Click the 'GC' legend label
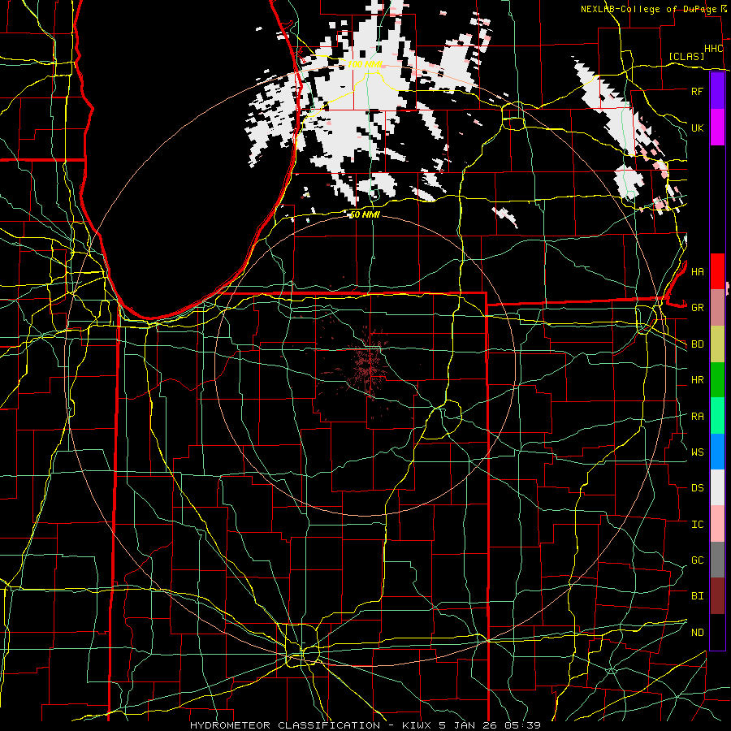 coord(697,560)
